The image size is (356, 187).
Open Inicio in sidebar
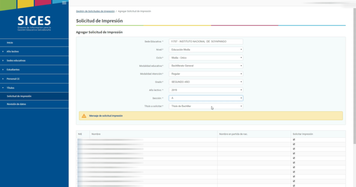pos(10,43)
